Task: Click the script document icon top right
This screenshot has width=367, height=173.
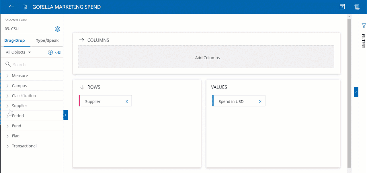Action: coord(357,7)
